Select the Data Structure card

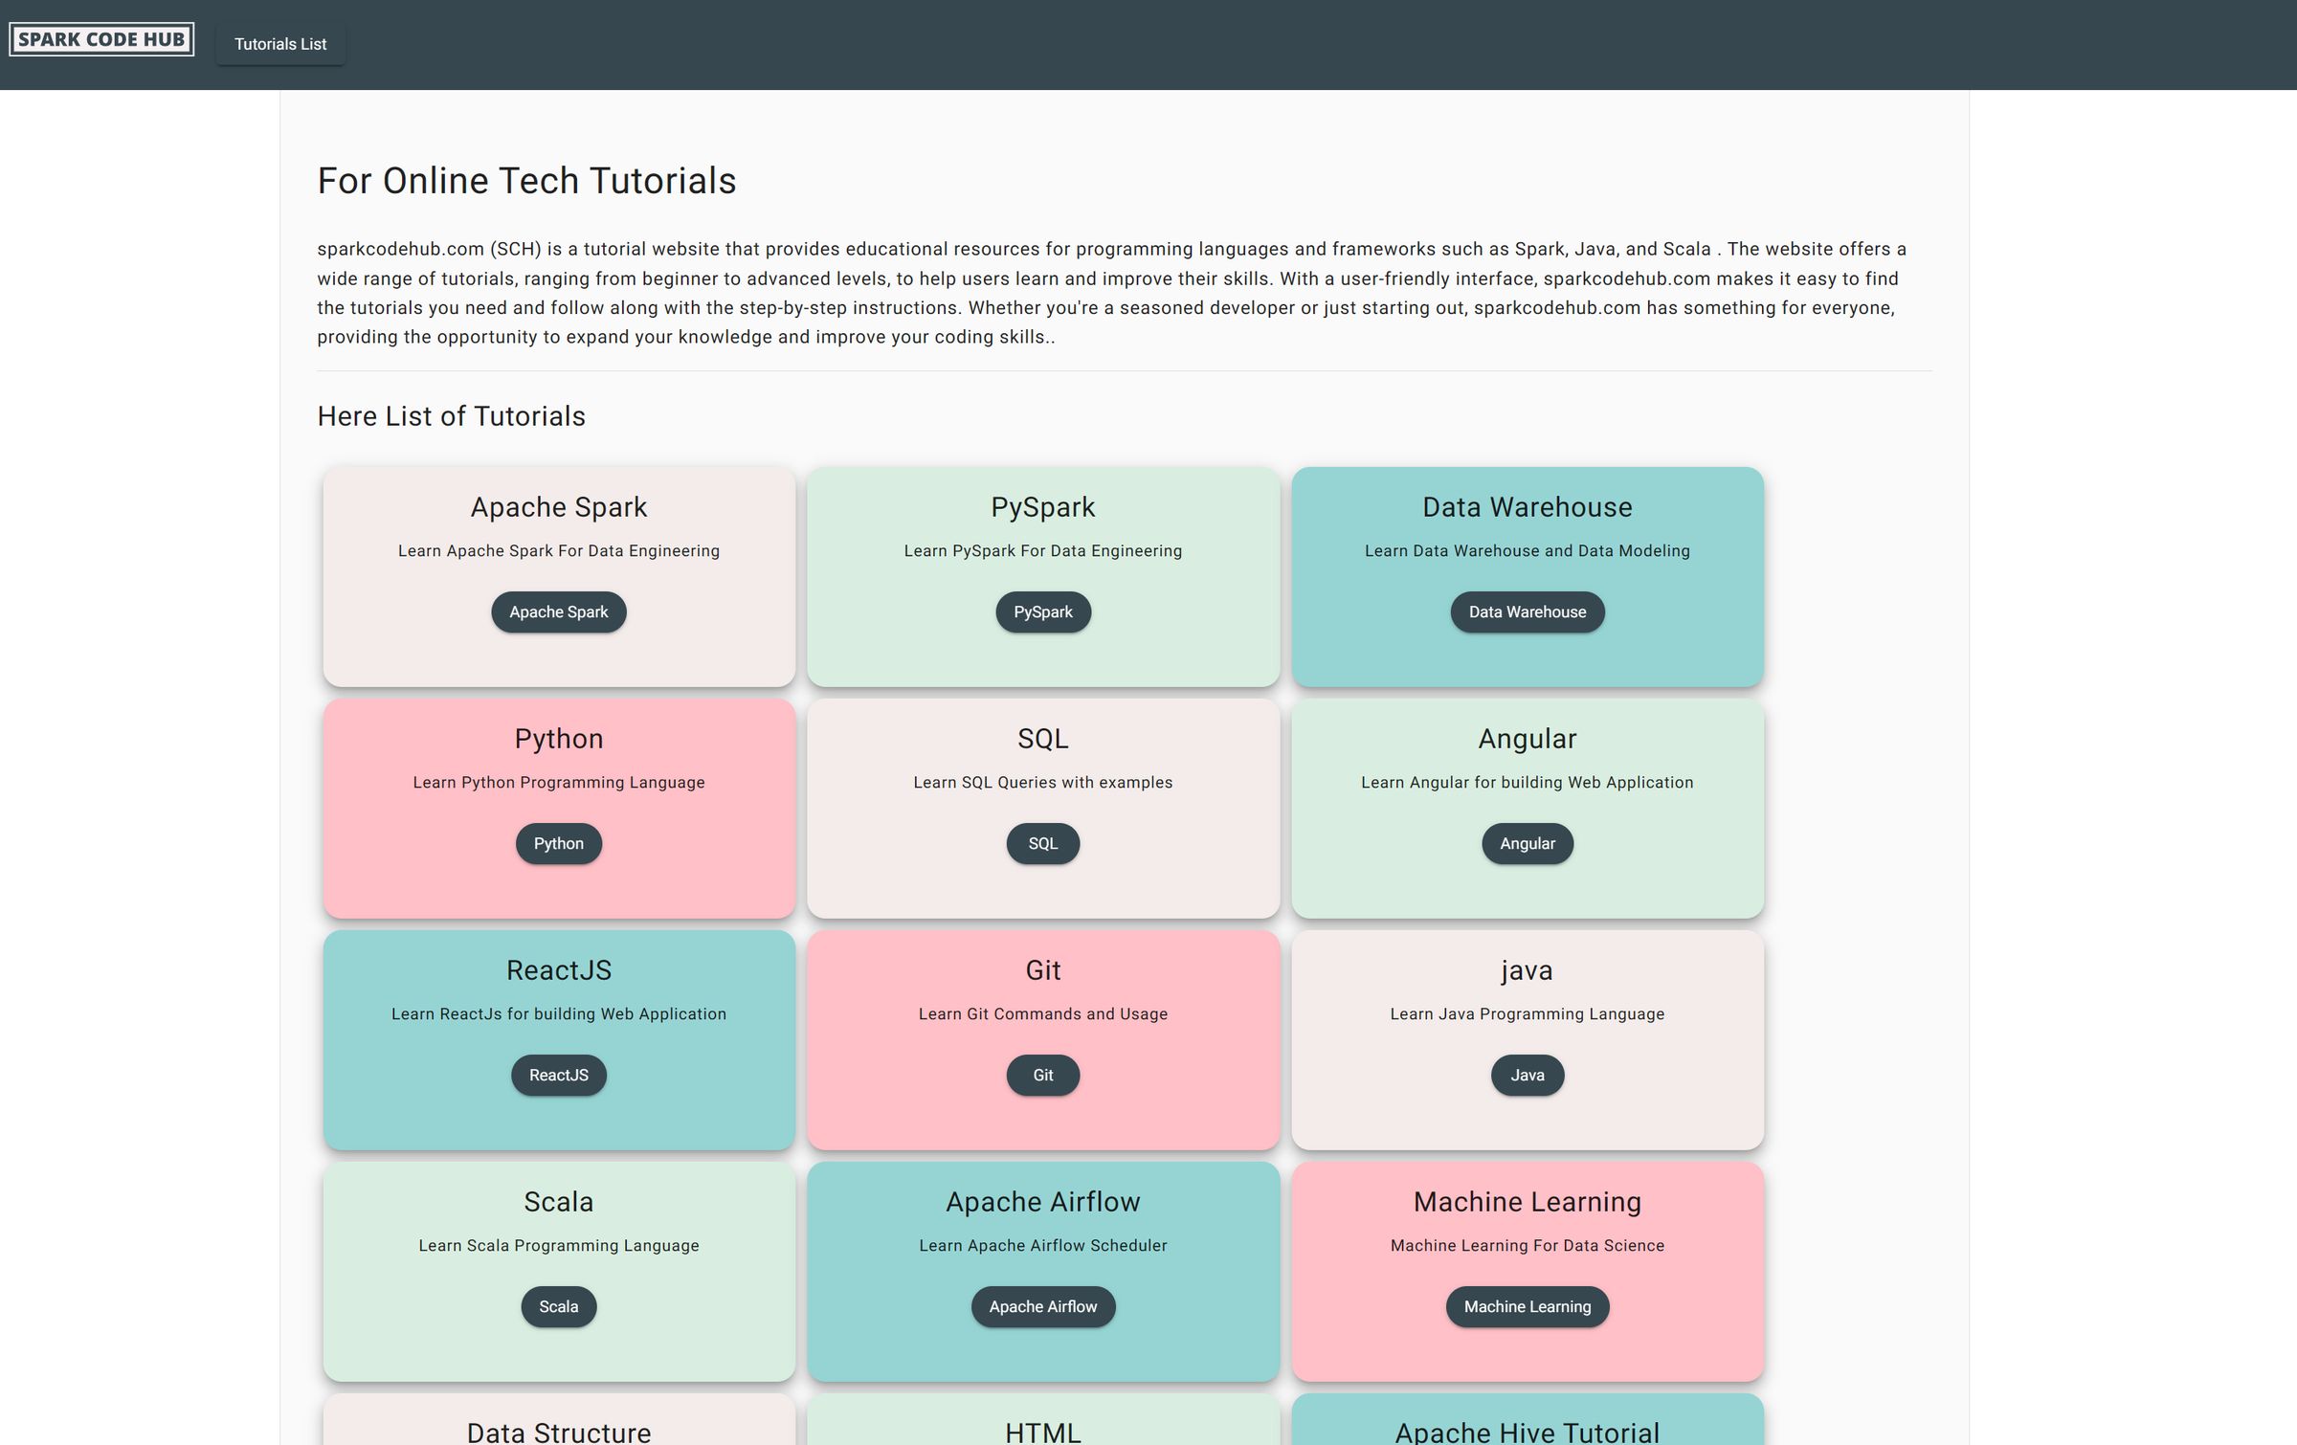click(x=558, y=1430)
